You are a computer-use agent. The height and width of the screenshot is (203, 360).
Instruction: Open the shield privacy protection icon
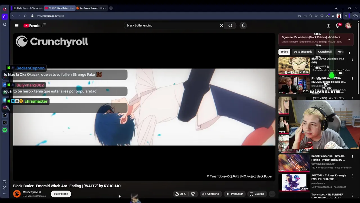tap(311, 16)
